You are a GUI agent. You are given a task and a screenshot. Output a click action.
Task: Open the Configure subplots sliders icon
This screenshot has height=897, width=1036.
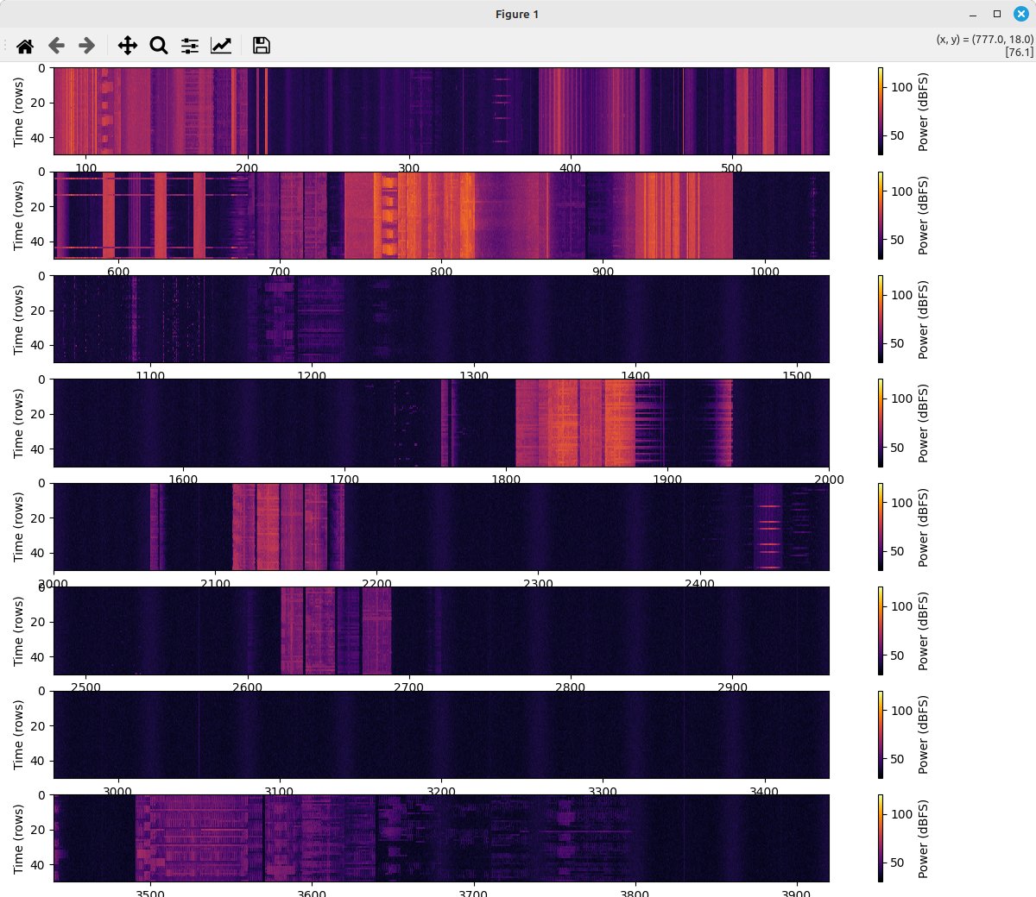point(190,46)
